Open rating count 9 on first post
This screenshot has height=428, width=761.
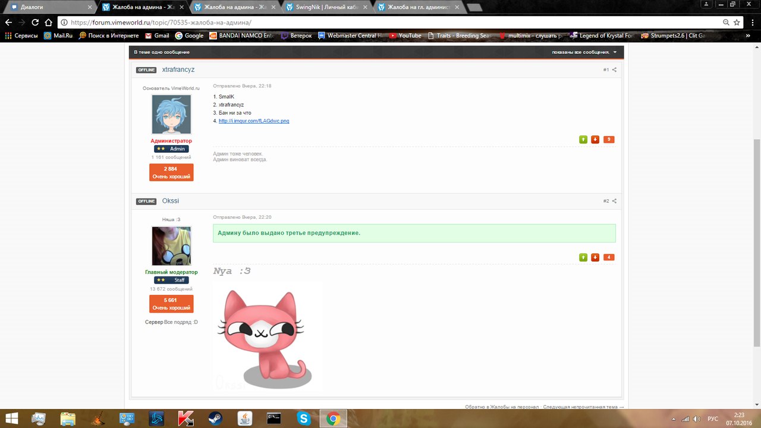[609, 140]
